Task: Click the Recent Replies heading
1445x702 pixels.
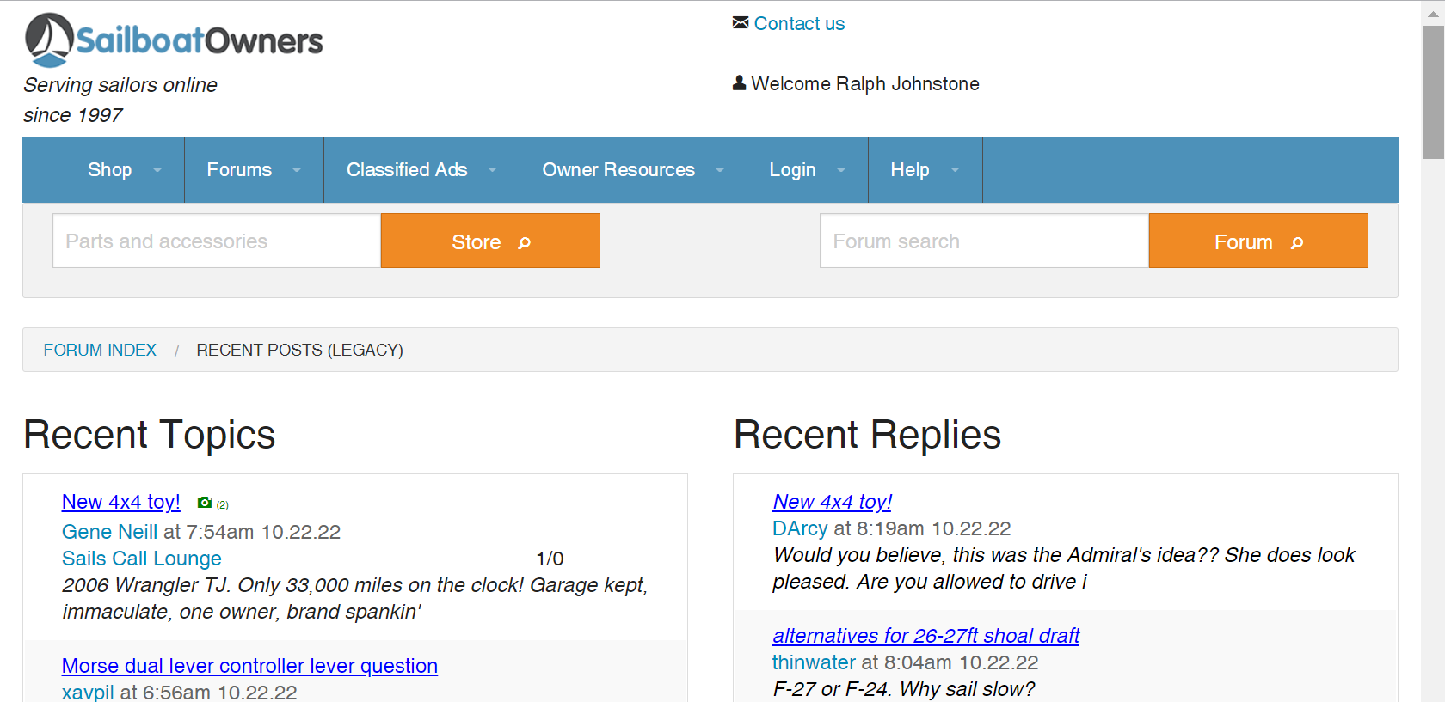Action: pos(867,434)
